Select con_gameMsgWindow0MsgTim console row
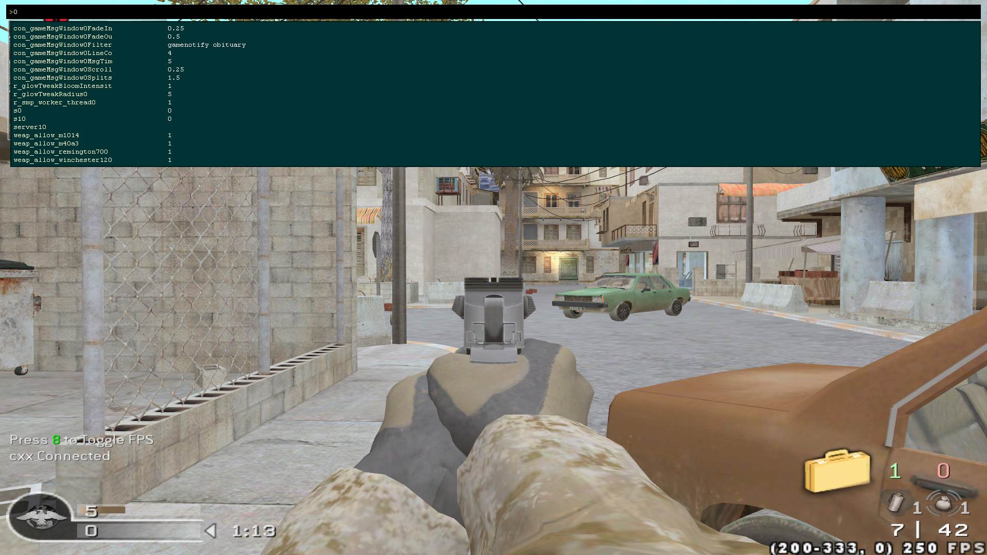This screenshot has width=987, height=555. 93,61
